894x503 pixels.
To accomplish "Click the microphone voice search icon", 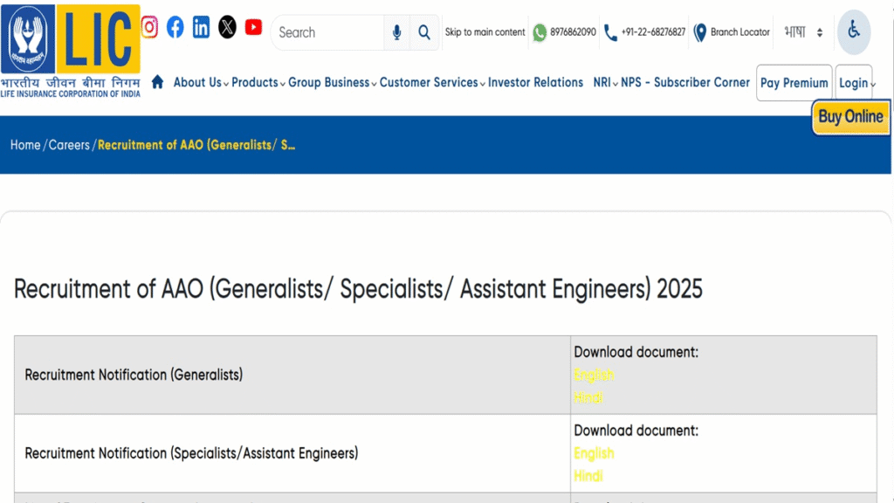I will click(397, 32).
